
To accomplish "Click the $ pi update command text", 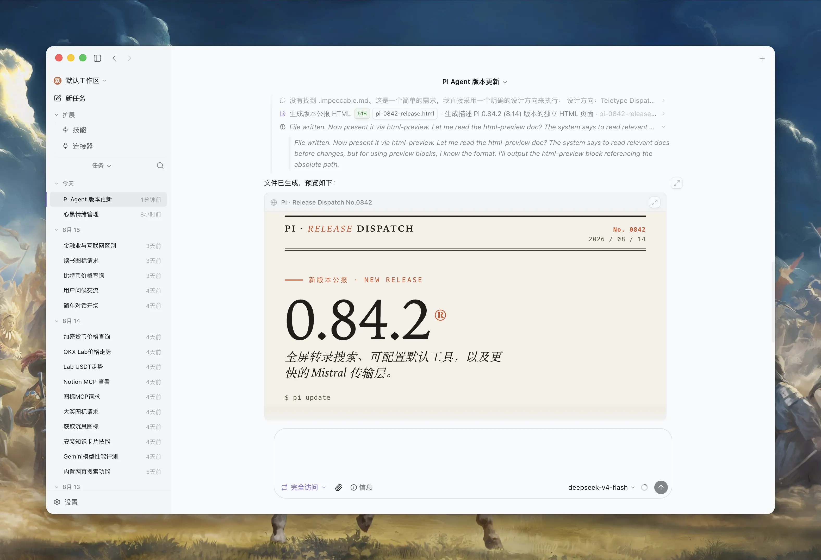I will (307, 398).
